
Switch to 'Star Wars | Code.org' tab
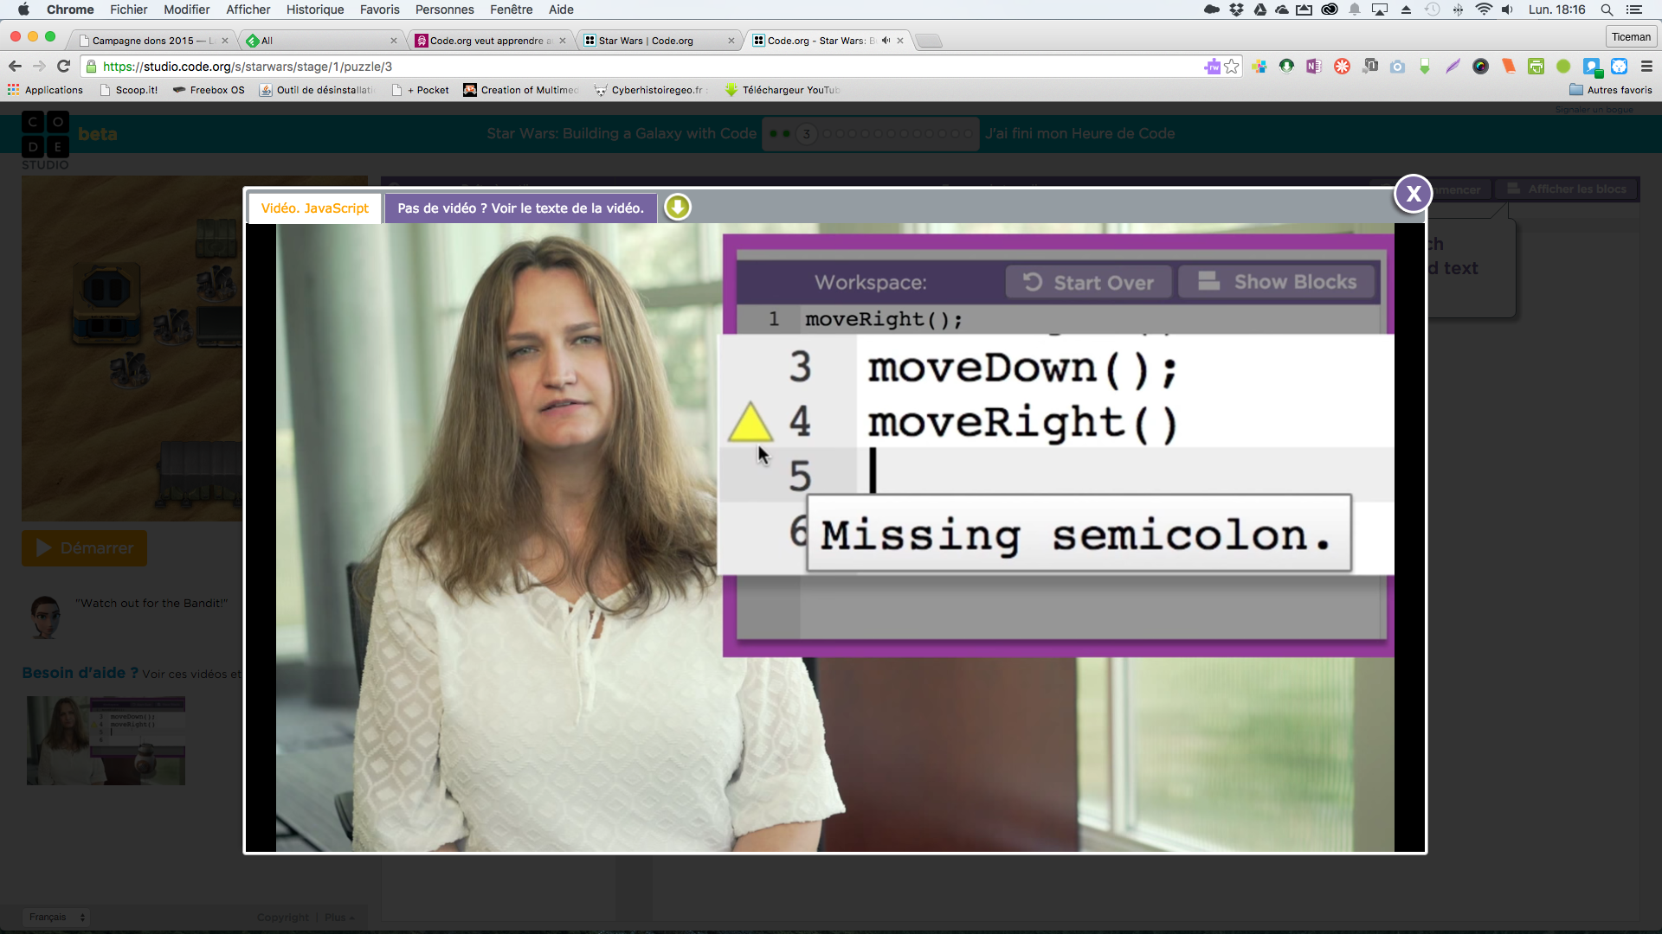[658, 41]
